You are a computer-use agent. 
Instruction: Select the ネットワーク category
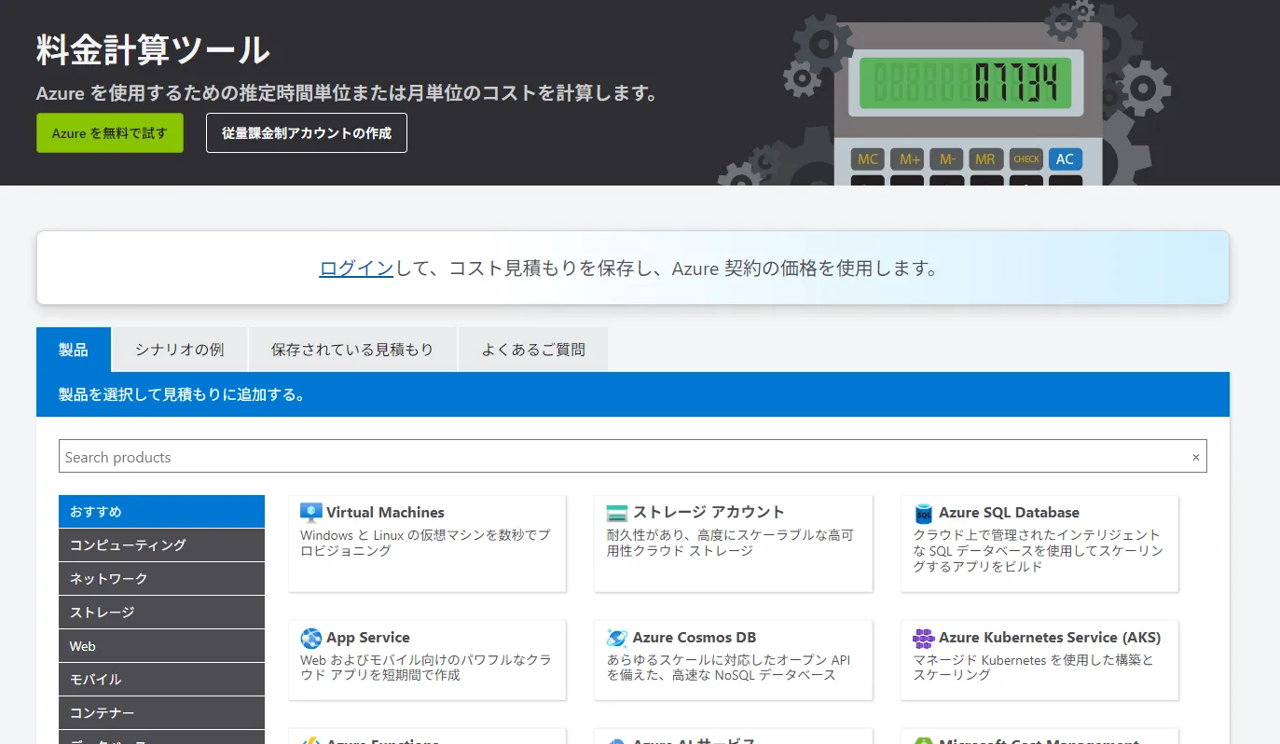point(161,578)
